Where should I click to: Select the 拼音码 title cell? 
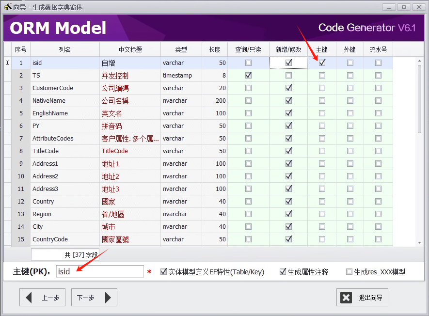pyautogui.click(x=130, y=126)
